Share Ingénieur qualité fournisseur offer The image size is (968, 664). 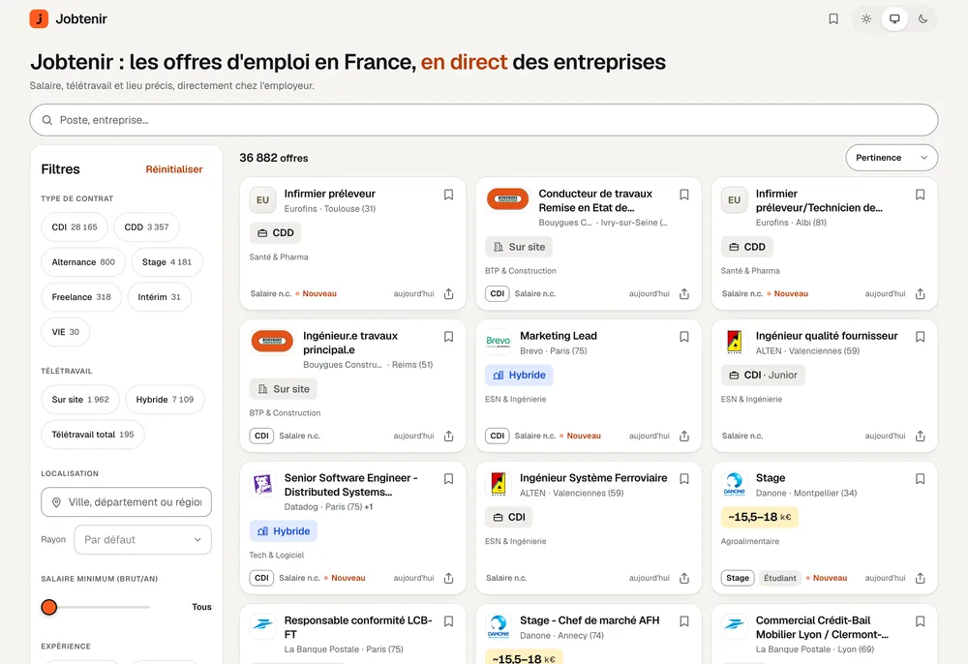920,436
